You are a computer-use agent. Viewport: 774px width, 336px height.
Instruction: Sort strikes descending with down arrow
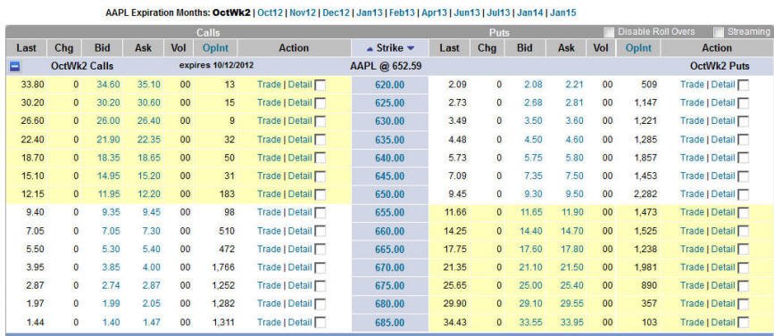pos(410,48)
